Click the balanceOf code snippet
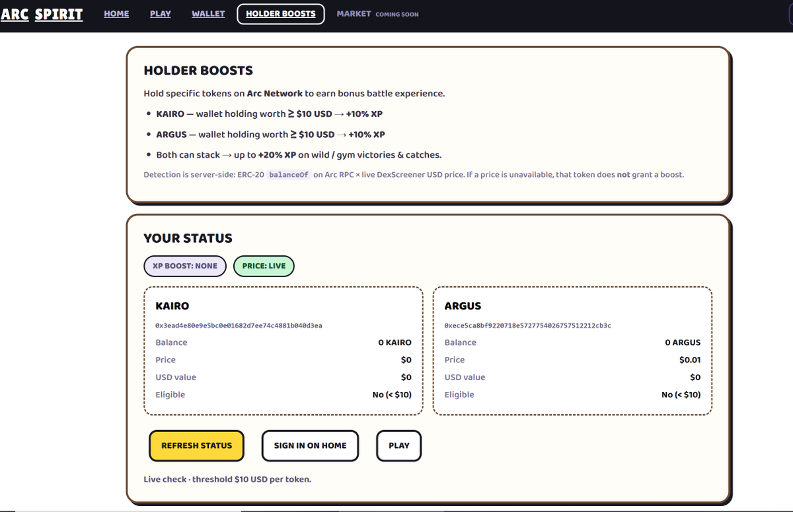The width and height of the screenshot is (793, 512). coord(289,175)
